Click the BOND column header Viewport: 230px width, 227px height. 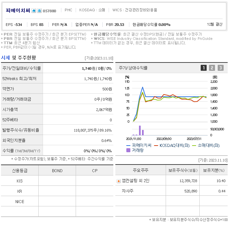point(57,171)
